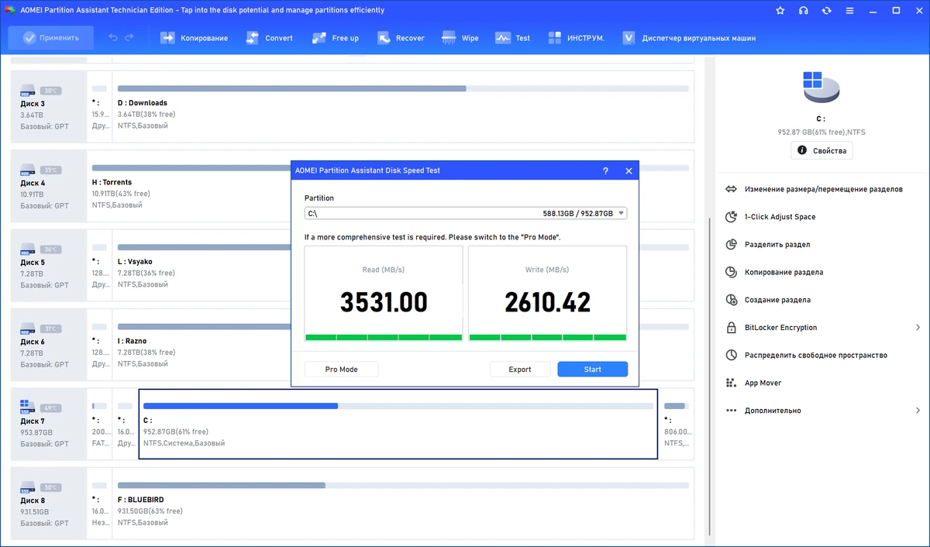The height and width of the screenshot is (547, 930).
Task: Click the Pro Mode button
Action: pos(341,370)
